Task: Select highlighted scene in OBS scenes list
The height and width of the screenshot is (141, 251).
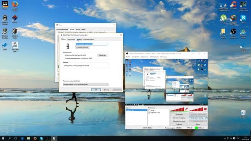Action: pos(136,110)
